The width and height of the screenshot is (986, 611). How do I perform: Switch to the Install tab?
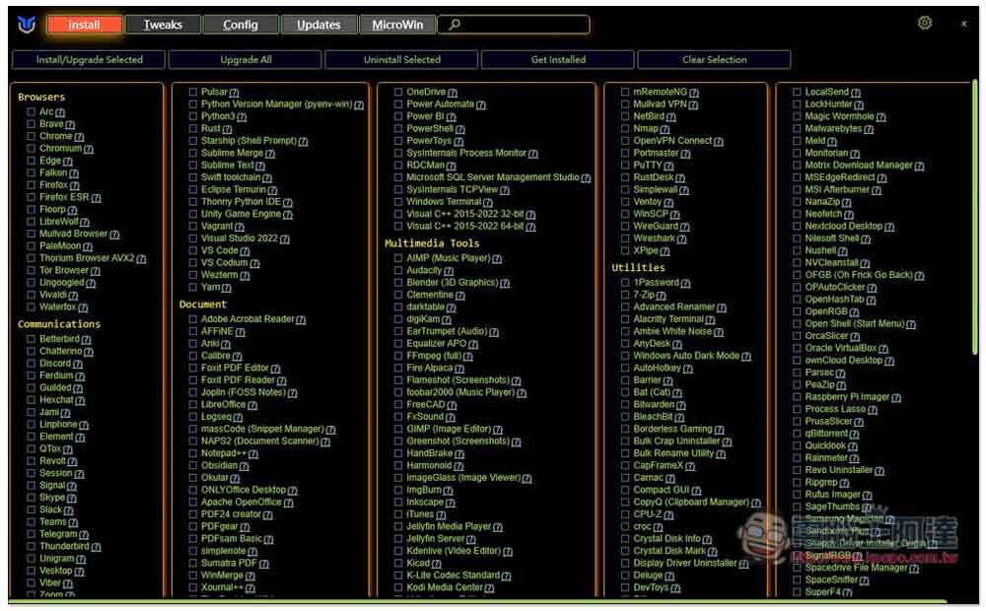click(x=84, y=25)
